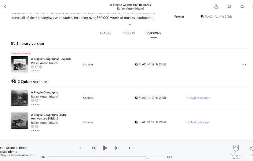253x161 pixels.
Task: Switch to the Tracks tab
Action: pyautogui.click(x=105, y=33)
